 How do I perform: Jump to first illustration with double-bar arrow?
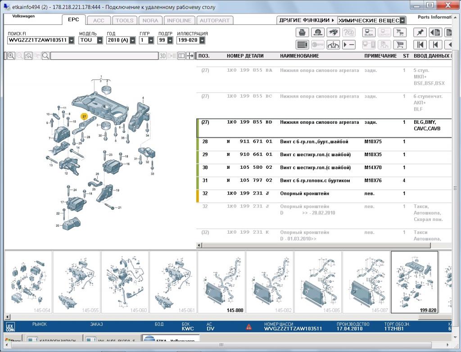420,45
